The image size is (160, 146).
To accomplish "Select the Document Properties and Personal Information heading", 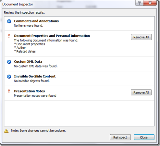I will point(52,36).
